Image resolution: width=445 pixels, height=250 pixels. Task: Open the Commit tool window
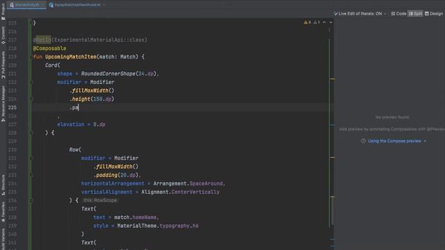(x=3, y=35)
